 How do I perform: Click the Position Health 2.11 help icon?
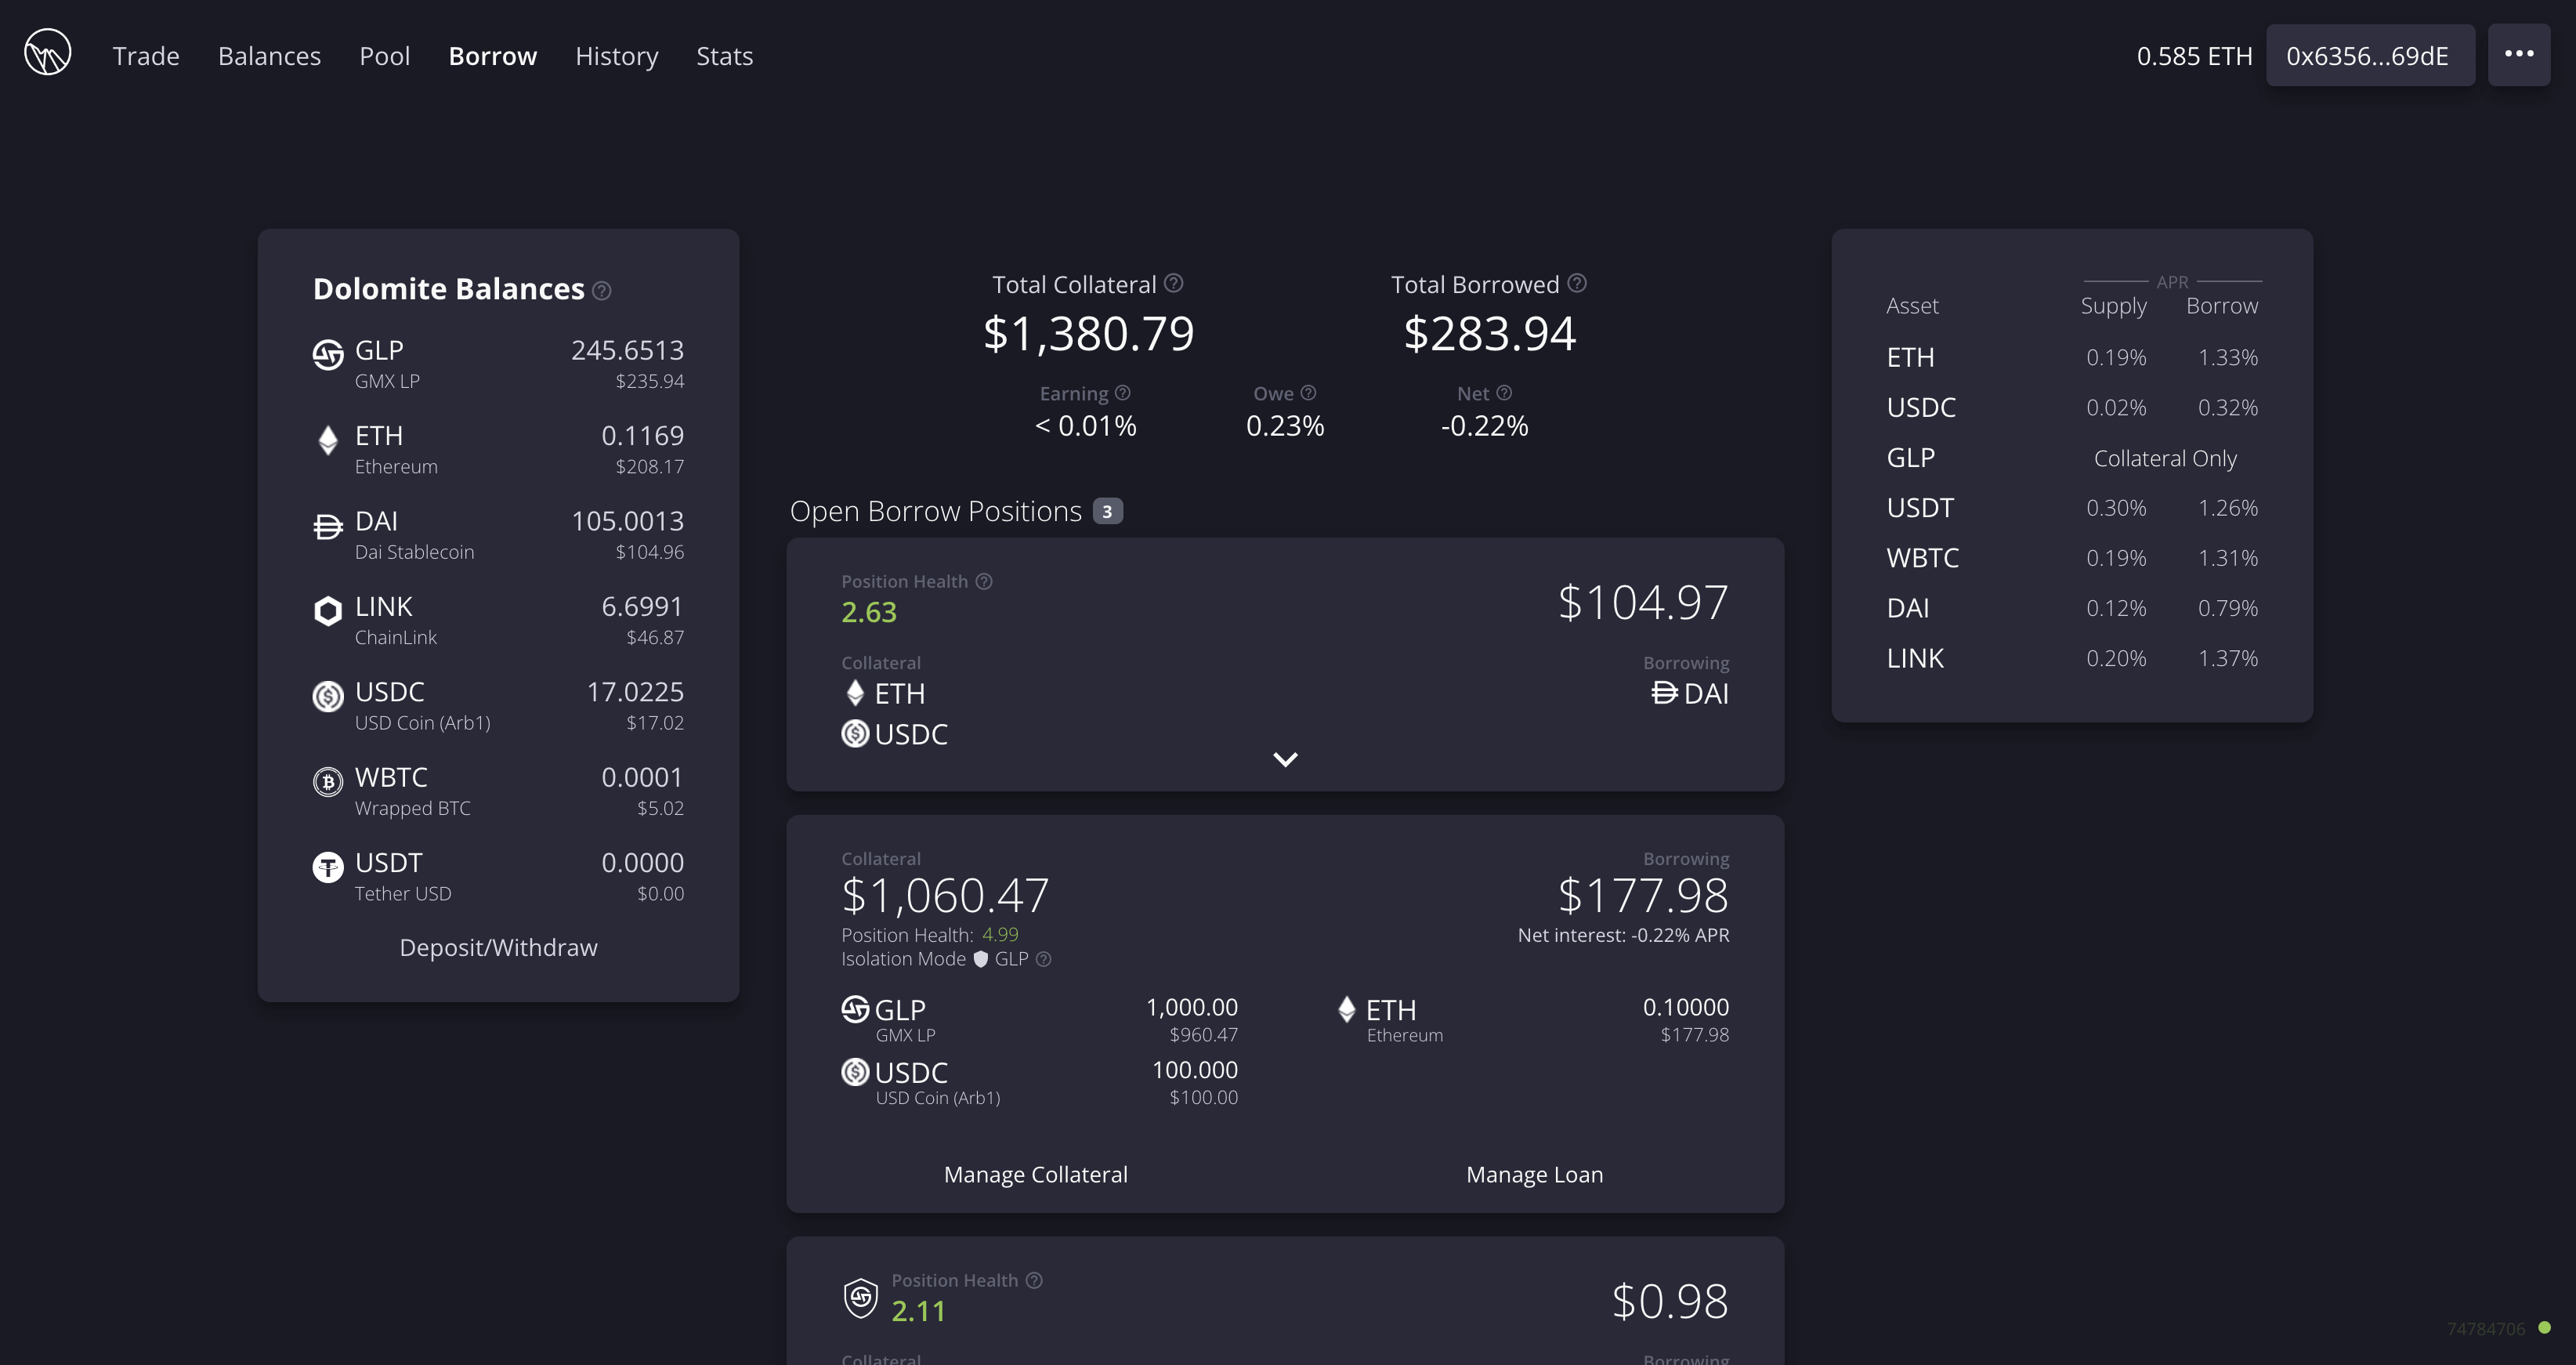[1035, 1280]
